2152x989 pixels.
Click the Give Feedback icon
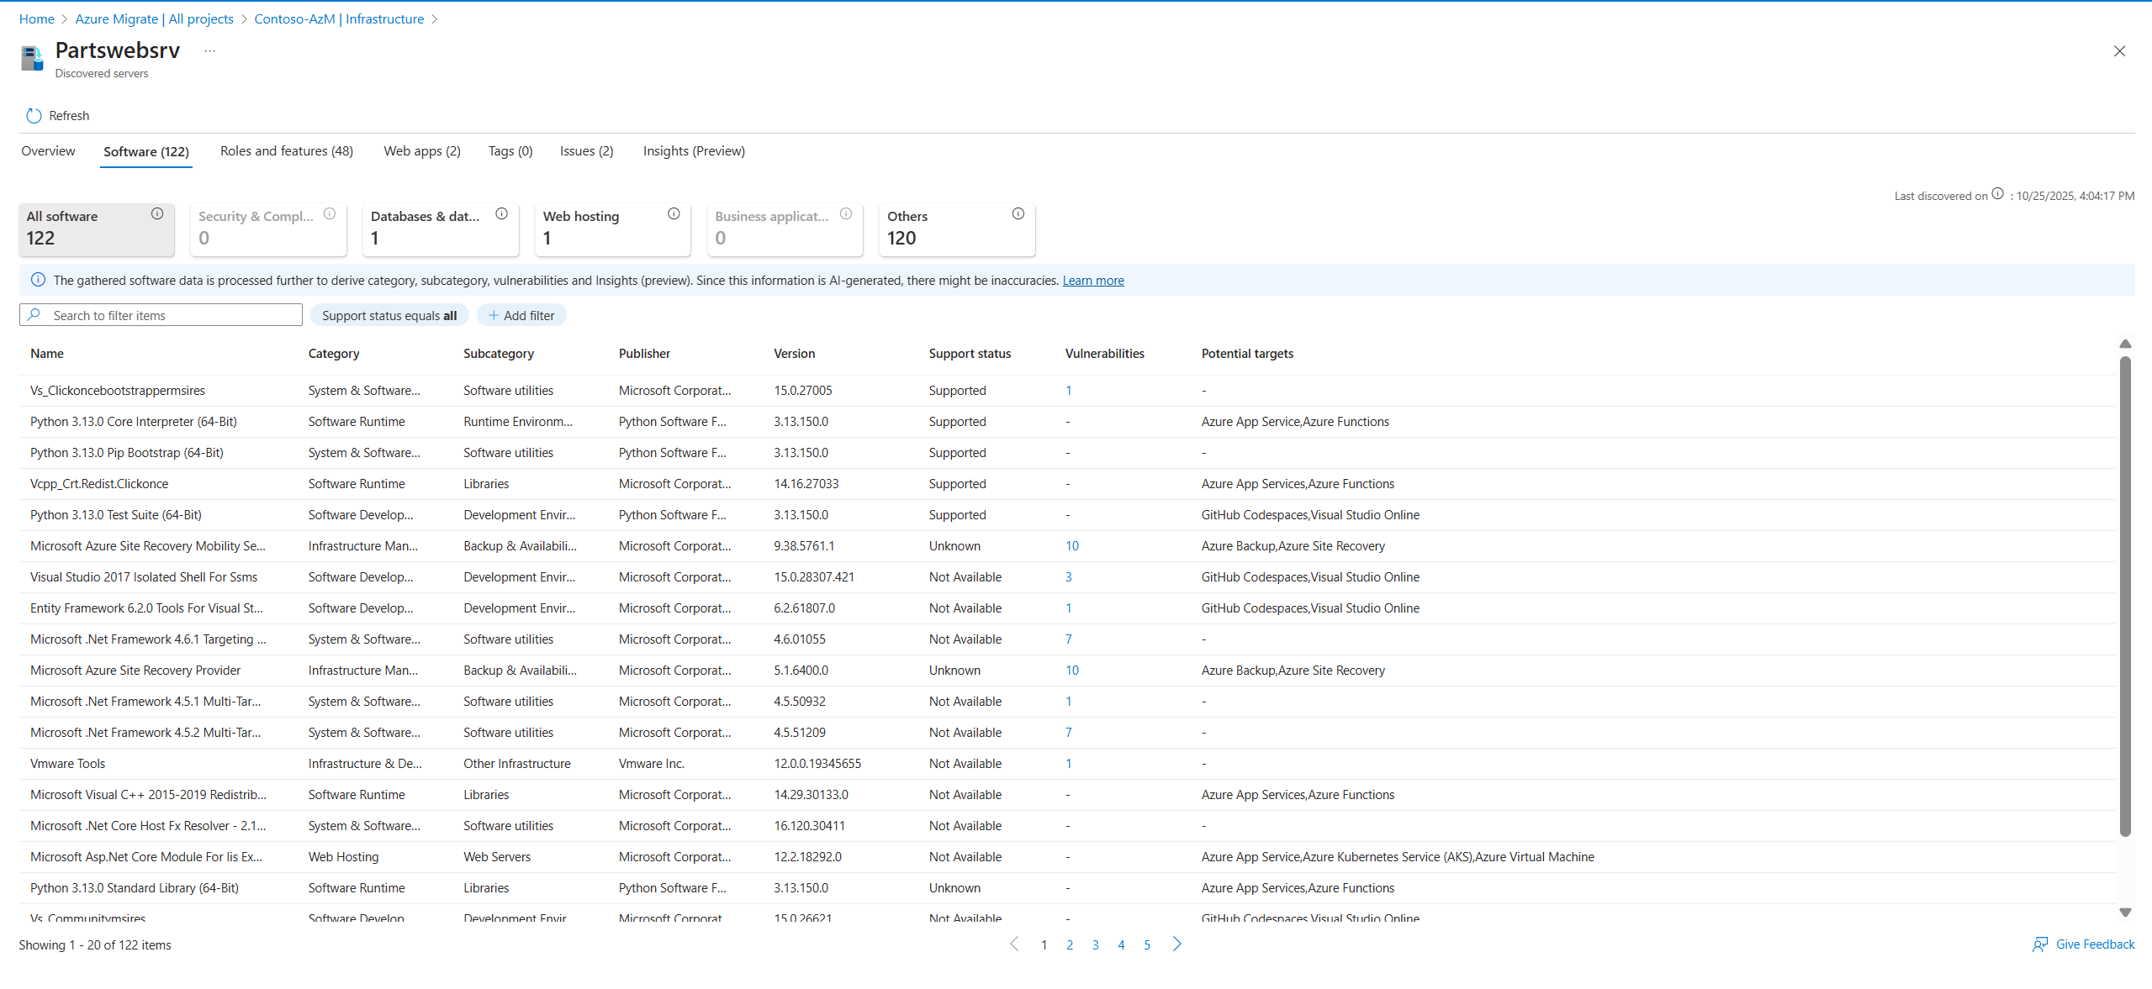(2039, 944)
